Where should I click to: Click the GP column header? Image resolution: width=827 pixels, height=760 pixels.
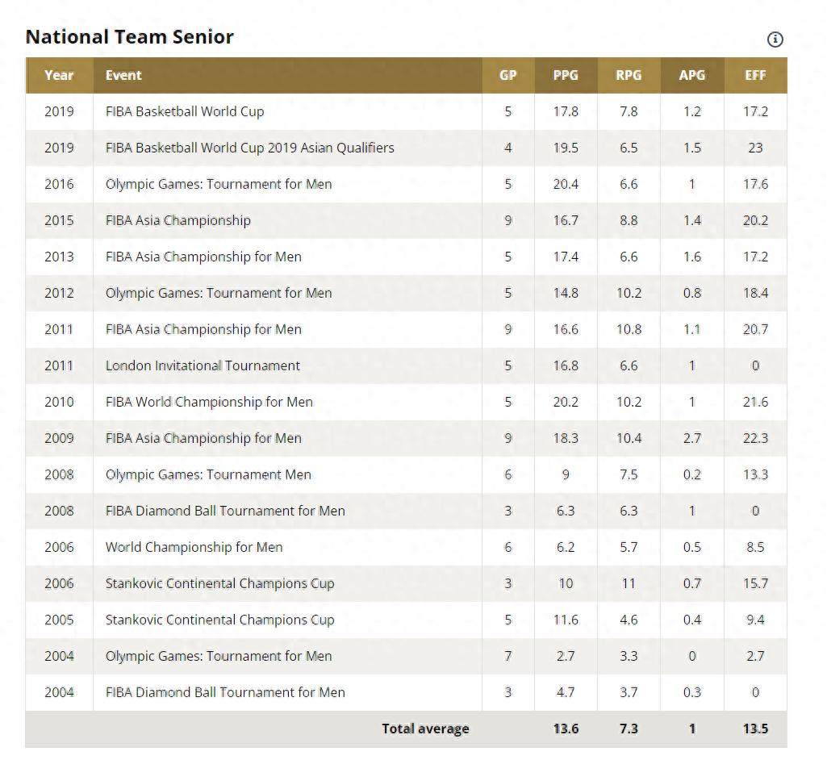click(x=507, y=75)
